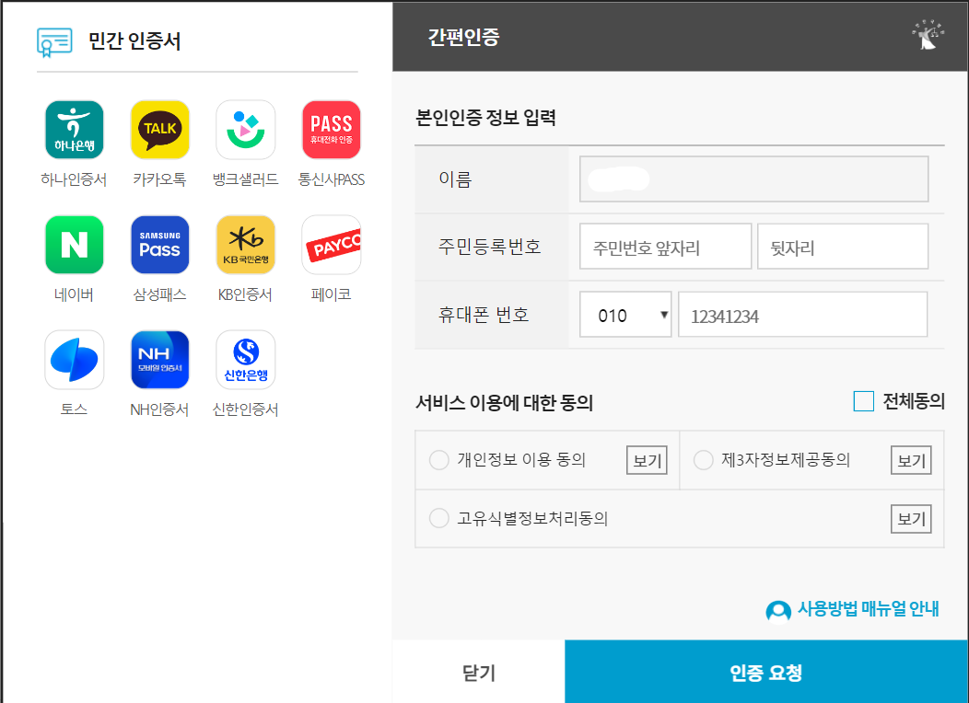This screenshot has height=703, width=969.
Task: Click 보기 next to 고유식별정보처리동의
Action: coord(911,518)
